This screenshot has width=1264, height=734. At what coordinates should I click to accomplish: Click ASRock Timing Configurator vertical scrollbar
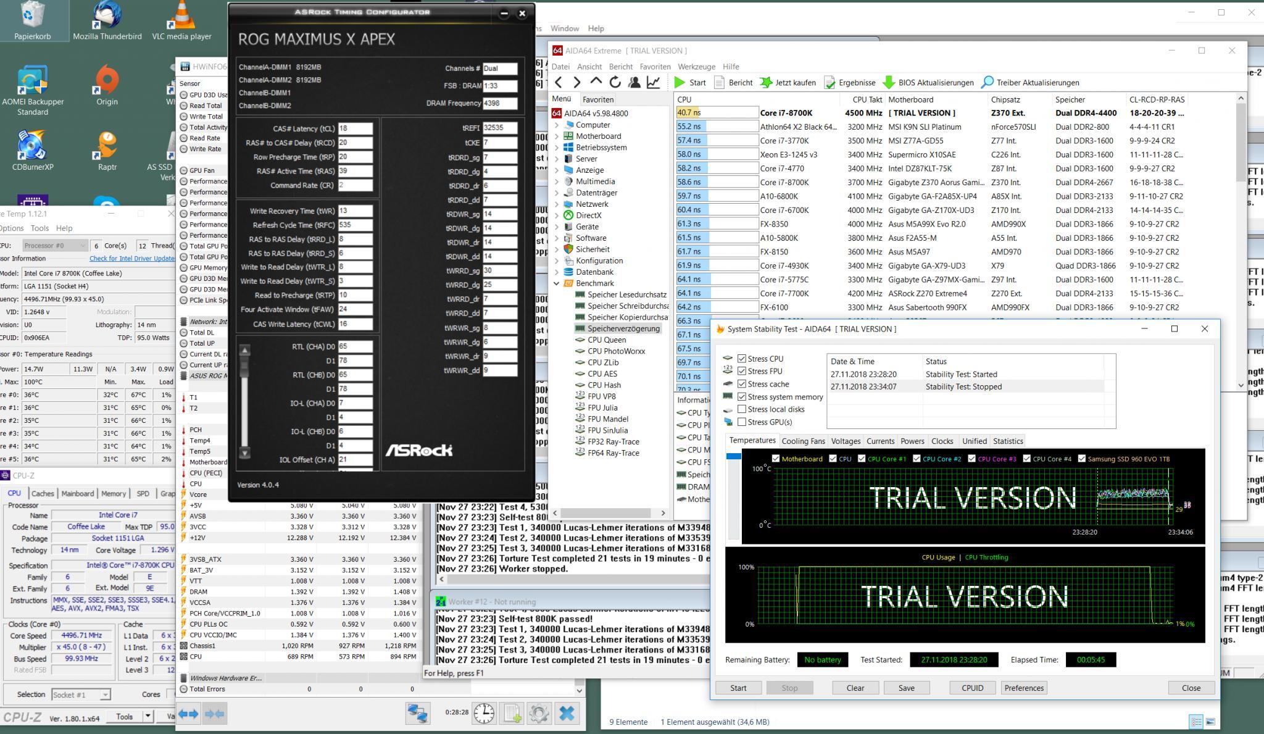coord(244,401)
